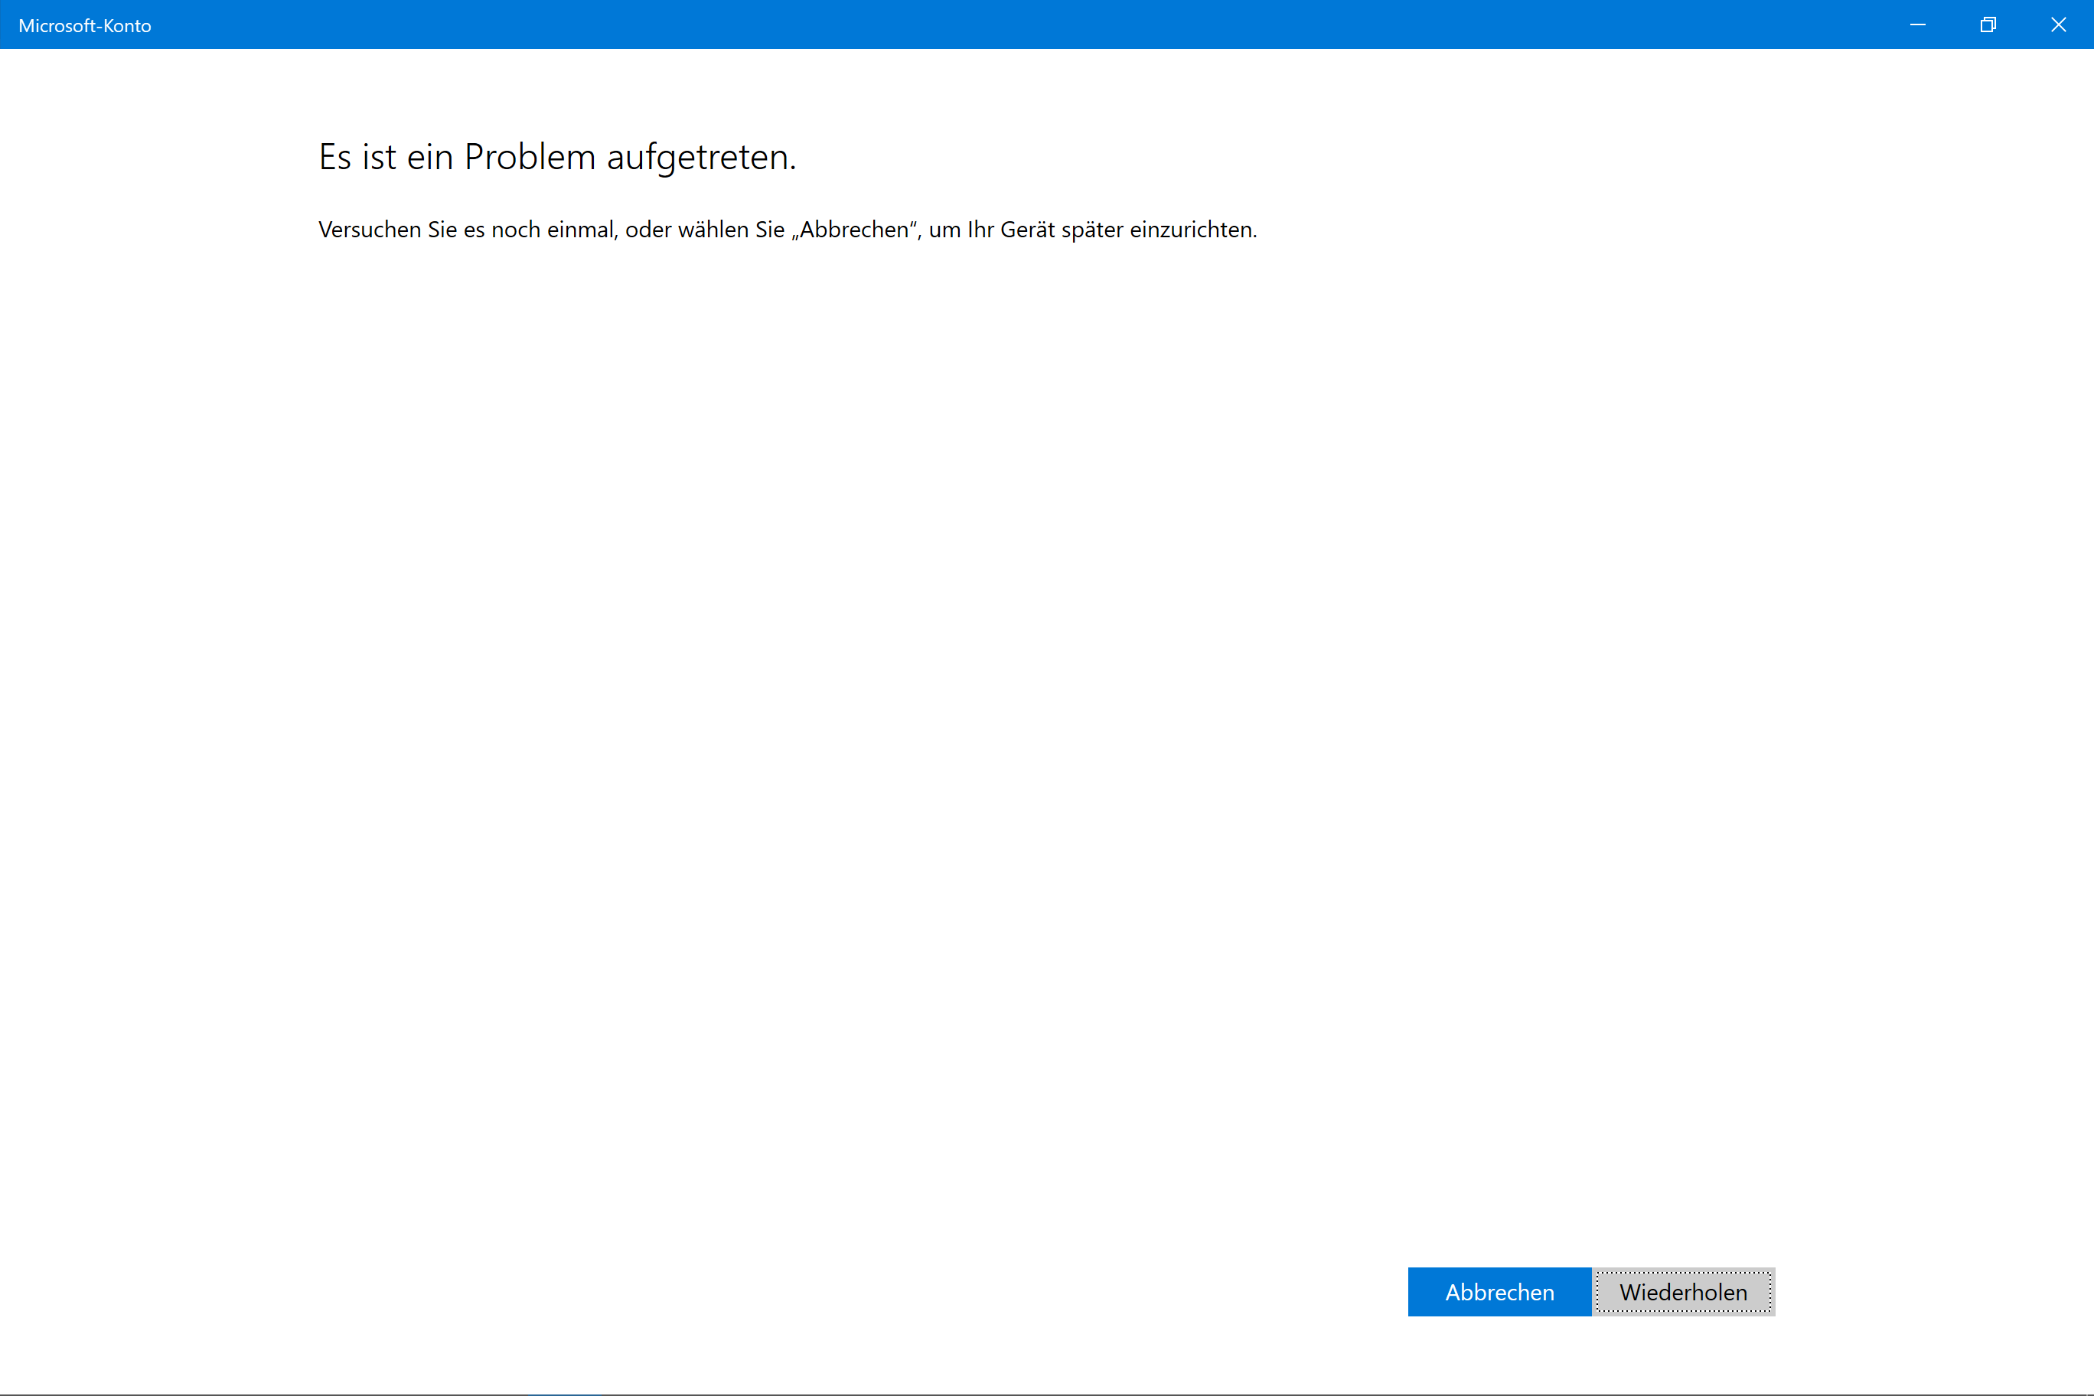Click the word 'Ihr' in the message

tap(980, 230)
